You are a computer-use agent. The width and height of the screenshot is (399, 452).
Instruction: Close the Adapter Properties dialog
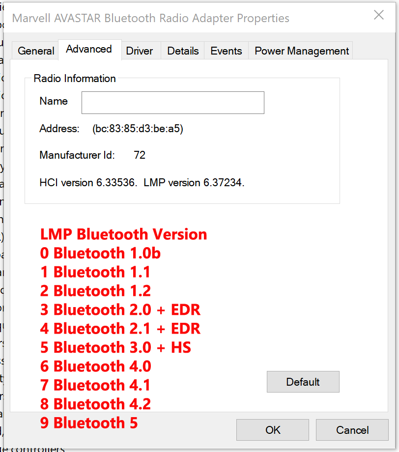click(x=379, y=15)
